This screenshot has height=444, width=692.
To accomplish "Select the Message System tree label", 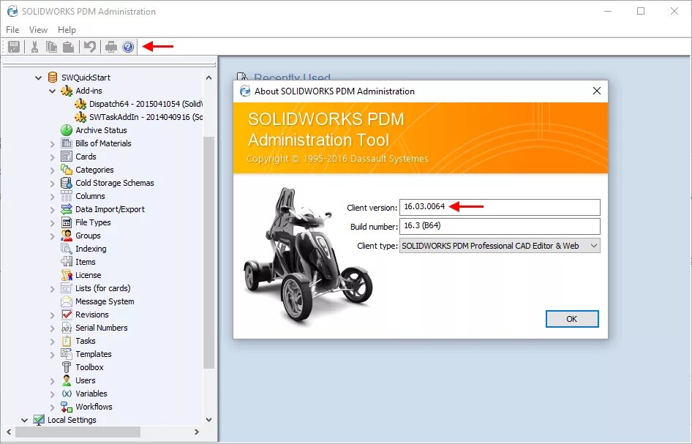I will pos(105,301).
